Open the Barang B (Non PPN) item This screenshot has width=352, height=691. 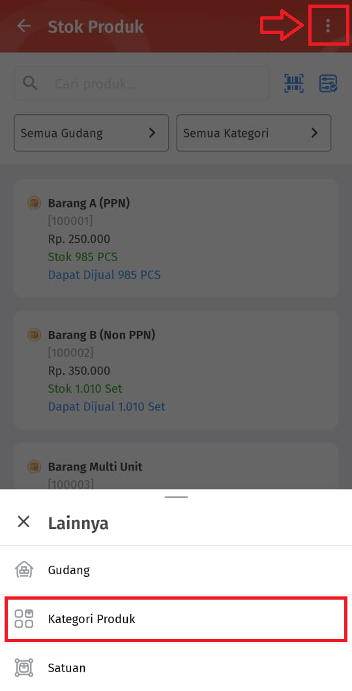pyautogui.click(x=176, y=370)
